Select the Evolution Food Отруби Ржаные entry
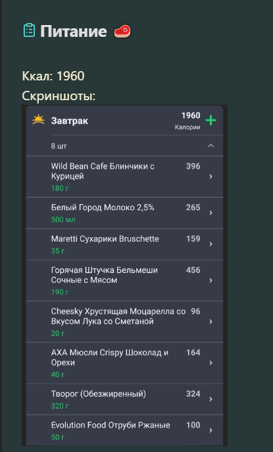 [x=124, y=430]
